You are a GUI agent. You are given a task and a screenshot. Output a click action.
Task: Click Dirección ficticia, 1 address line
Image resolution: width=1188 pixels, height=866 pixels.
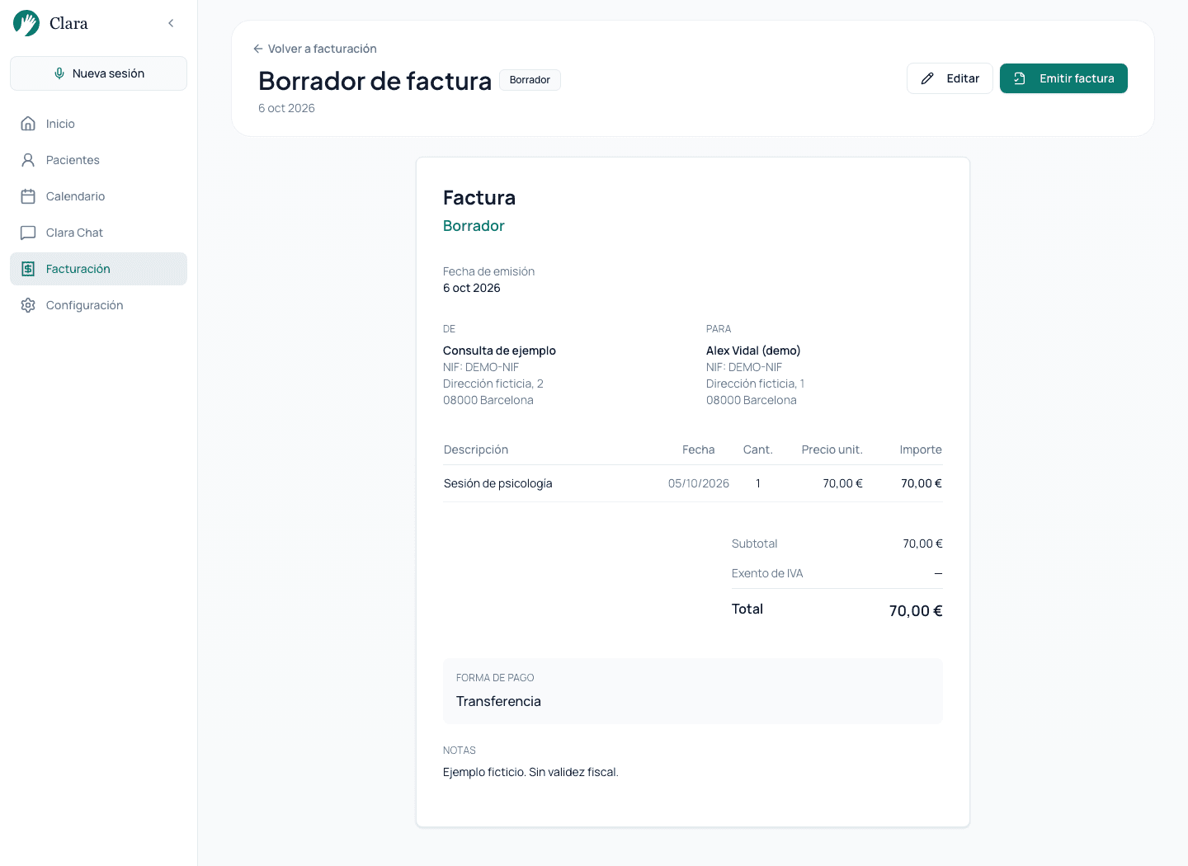[755, 384]
